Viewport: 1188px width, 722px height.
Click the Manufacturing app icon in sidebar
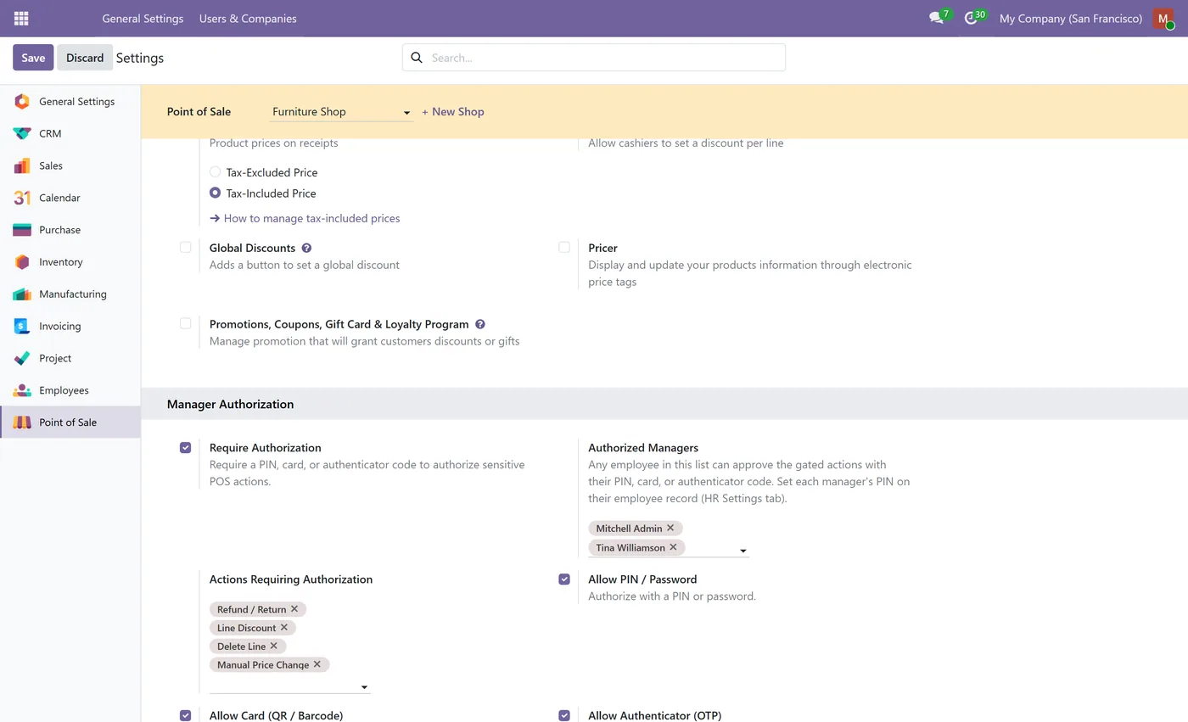(22, 294)
